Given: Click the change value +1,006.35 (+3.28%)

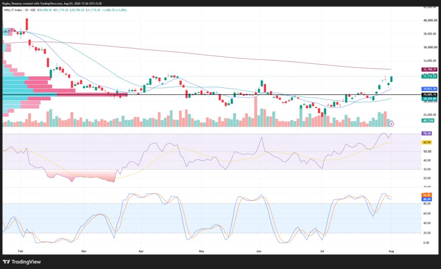Looking at the screenshot, I should (114, 10).
